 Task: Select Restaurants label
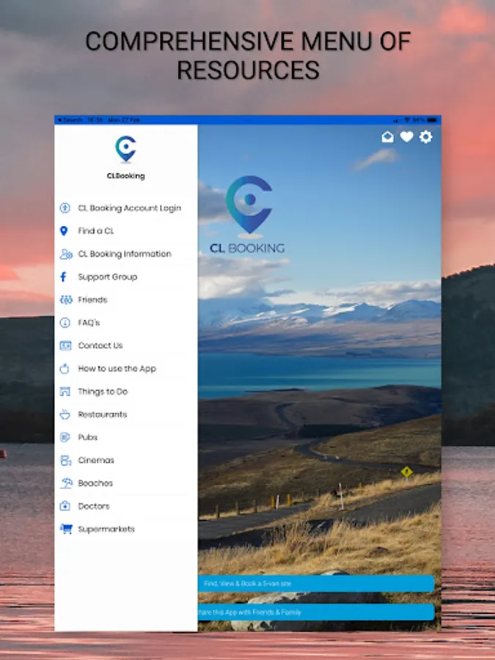102,414
